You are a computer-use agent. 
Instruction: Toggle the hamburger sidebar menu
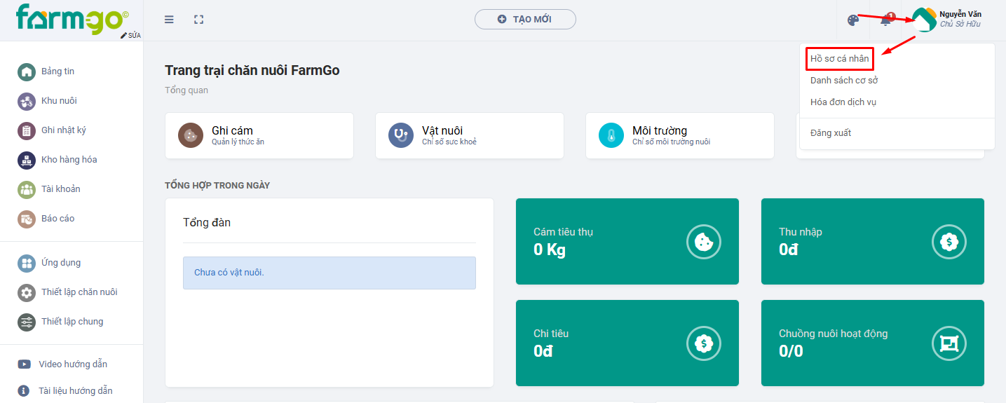(169, 20)
